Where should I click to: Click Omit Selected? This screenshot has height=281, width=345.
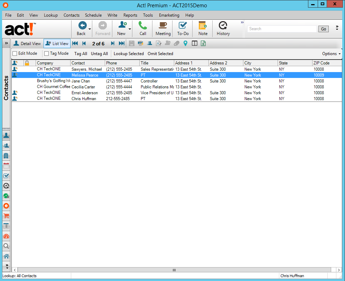(x=160, y=54)
